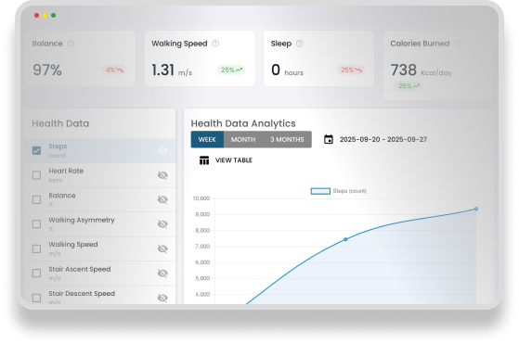Click the 97% Balance value
Viewport: 519px width, 344px height.
pyautogui.click(x=47, y=70)
